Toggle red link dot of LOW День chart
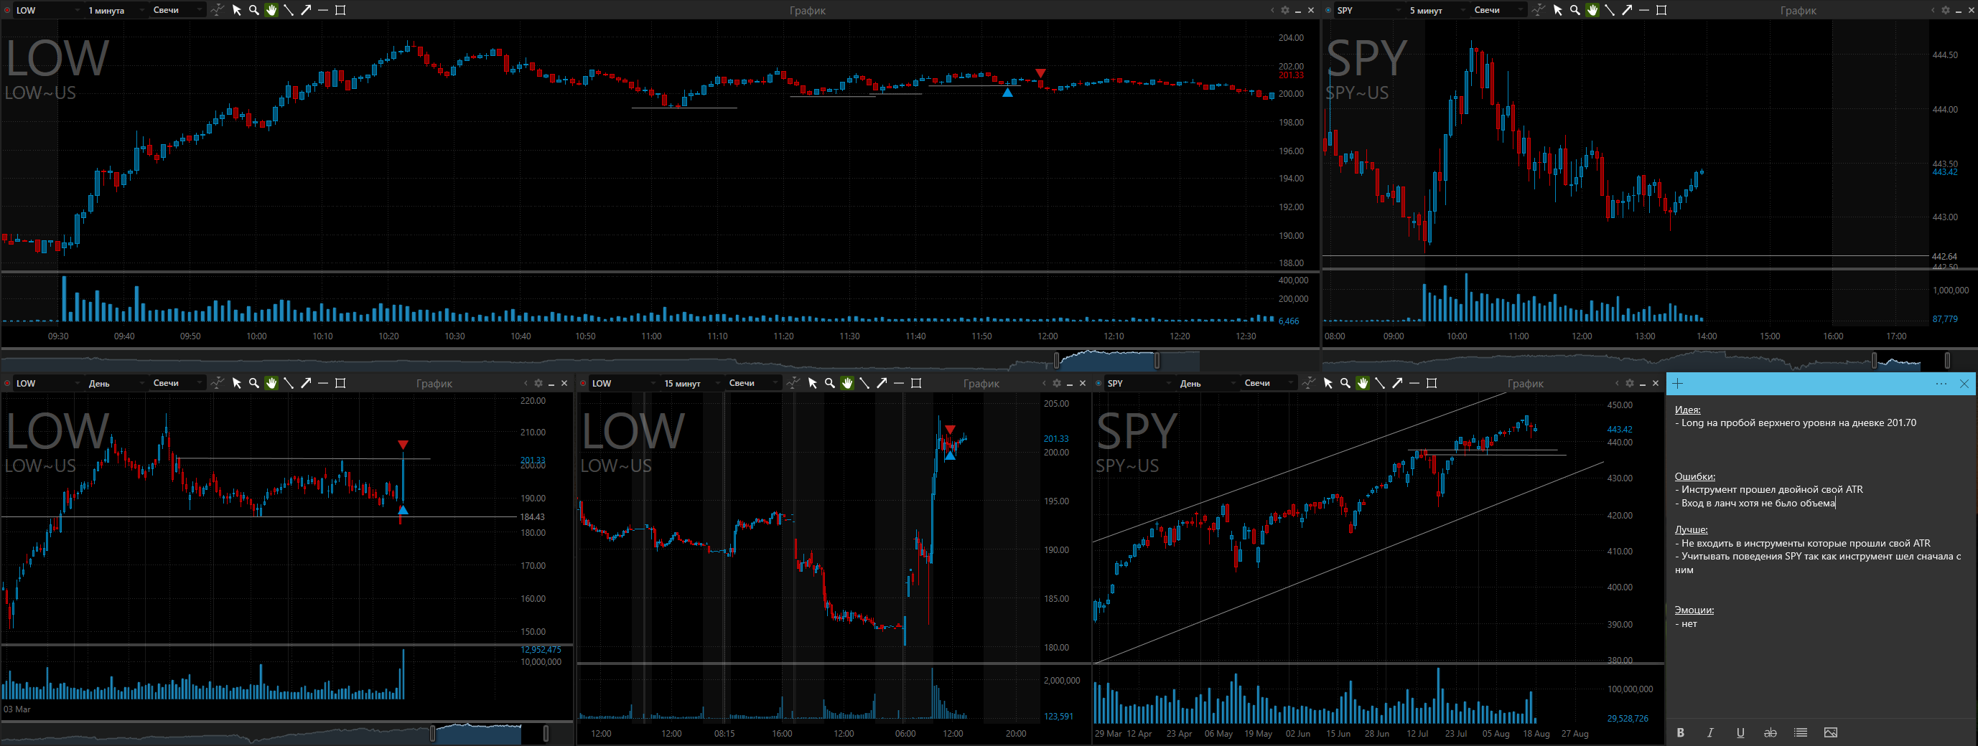Viewport: 1978px width, 746px height. (8, 383)
